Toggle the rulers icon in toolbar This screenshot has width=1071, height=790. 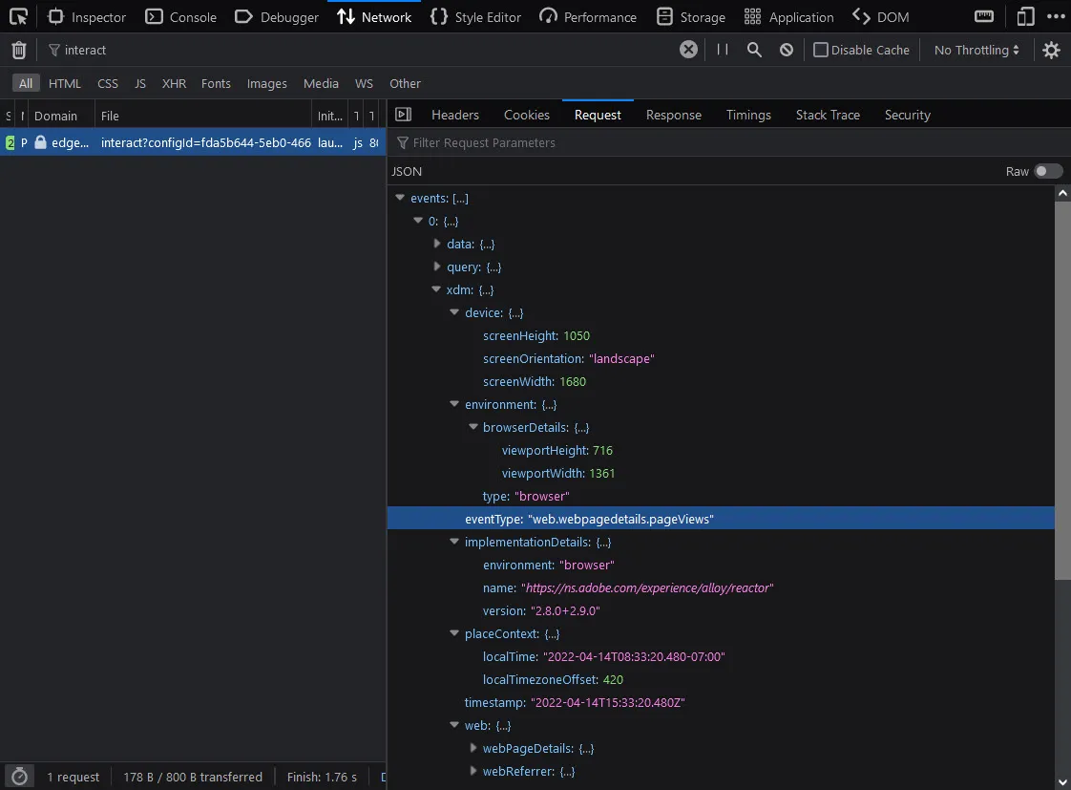pyautogui.click(x=984, y=16)
